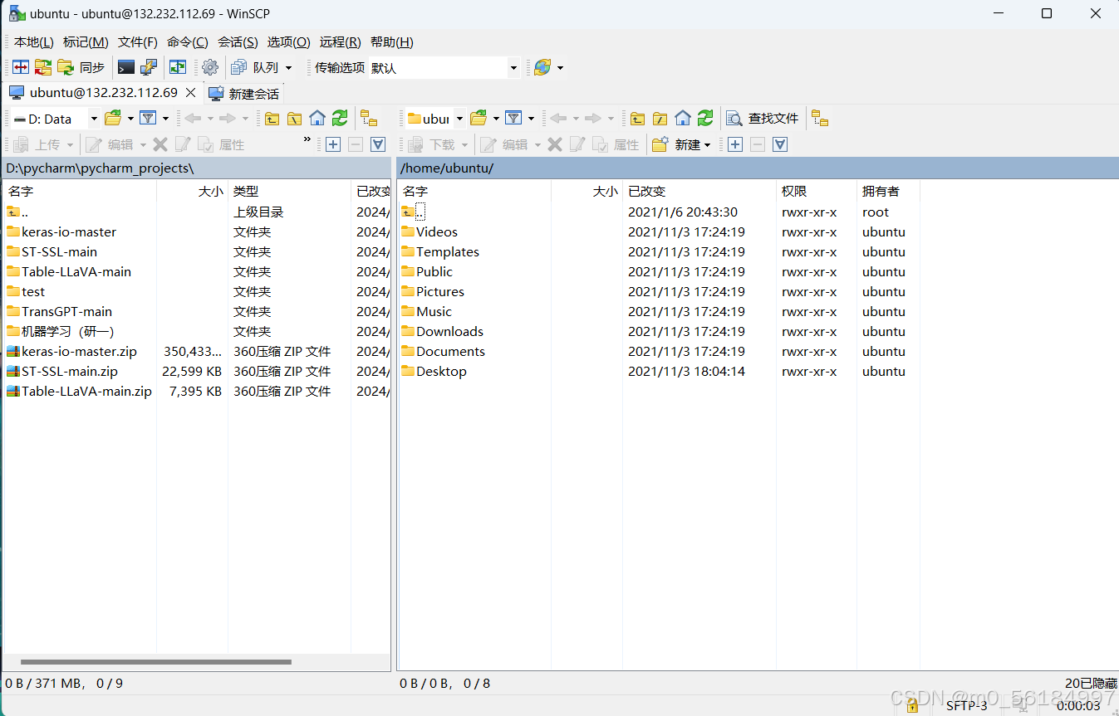Expand the remote panel filter dropdown arrow

pyautogui.click(x=531, y=119)
